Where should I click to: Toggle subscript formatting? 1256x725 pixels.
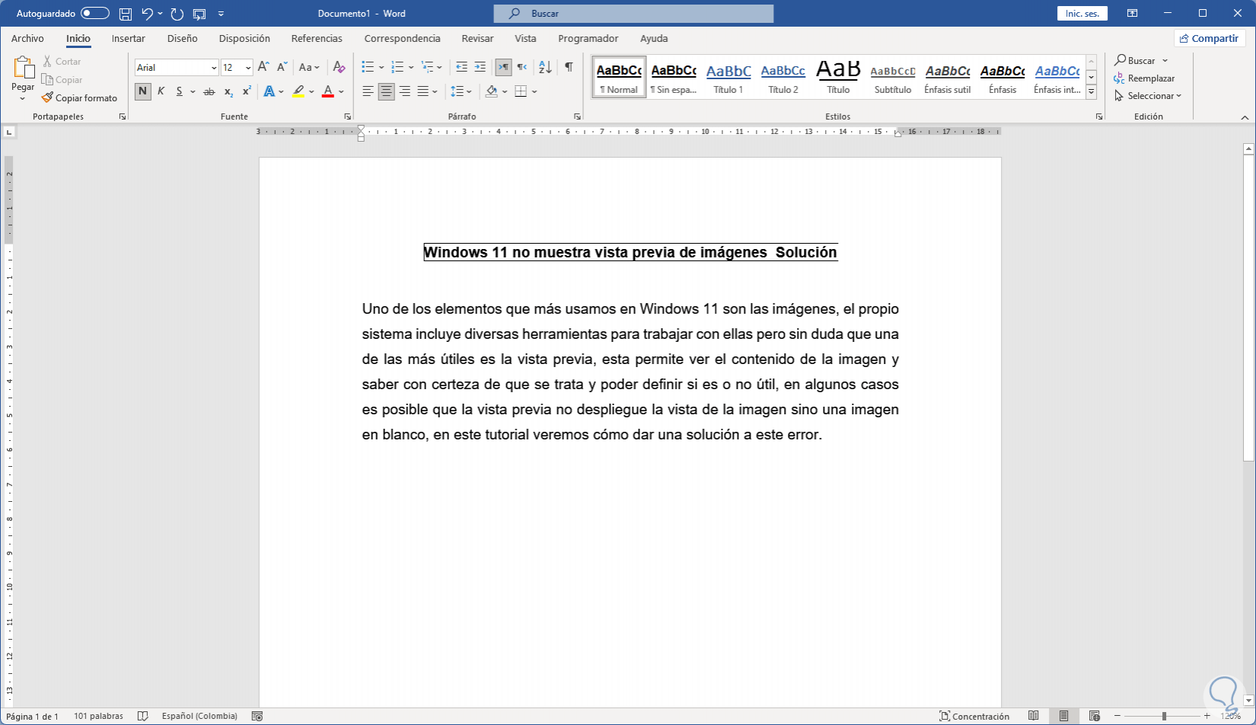tap(228, 91)
